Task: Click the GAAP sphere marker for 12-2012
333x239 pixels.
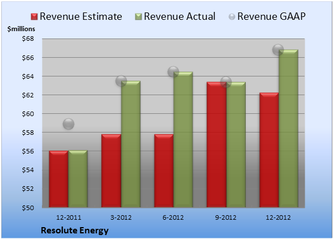Action: 278,50
